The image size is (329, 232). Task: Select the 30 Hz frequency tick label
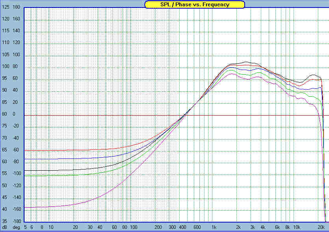(90, 227)
